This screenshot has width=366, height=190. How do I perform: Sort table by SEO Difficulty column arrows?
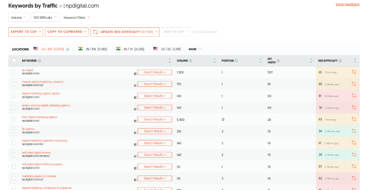point(355,61)
